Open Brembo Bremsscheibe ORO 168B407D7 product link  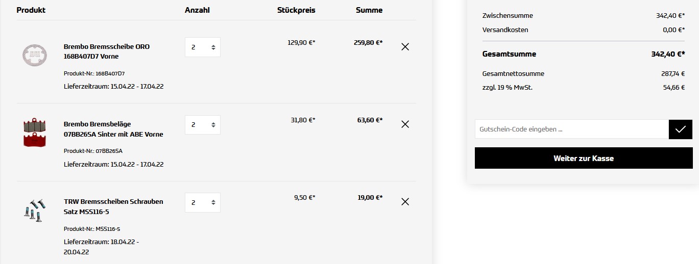pyautogui.click(x=107, y=51)
